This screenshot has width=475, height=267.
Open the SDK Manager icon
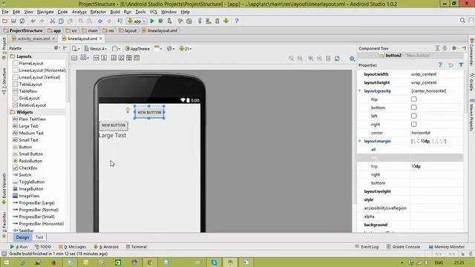[x=217, y=21]
